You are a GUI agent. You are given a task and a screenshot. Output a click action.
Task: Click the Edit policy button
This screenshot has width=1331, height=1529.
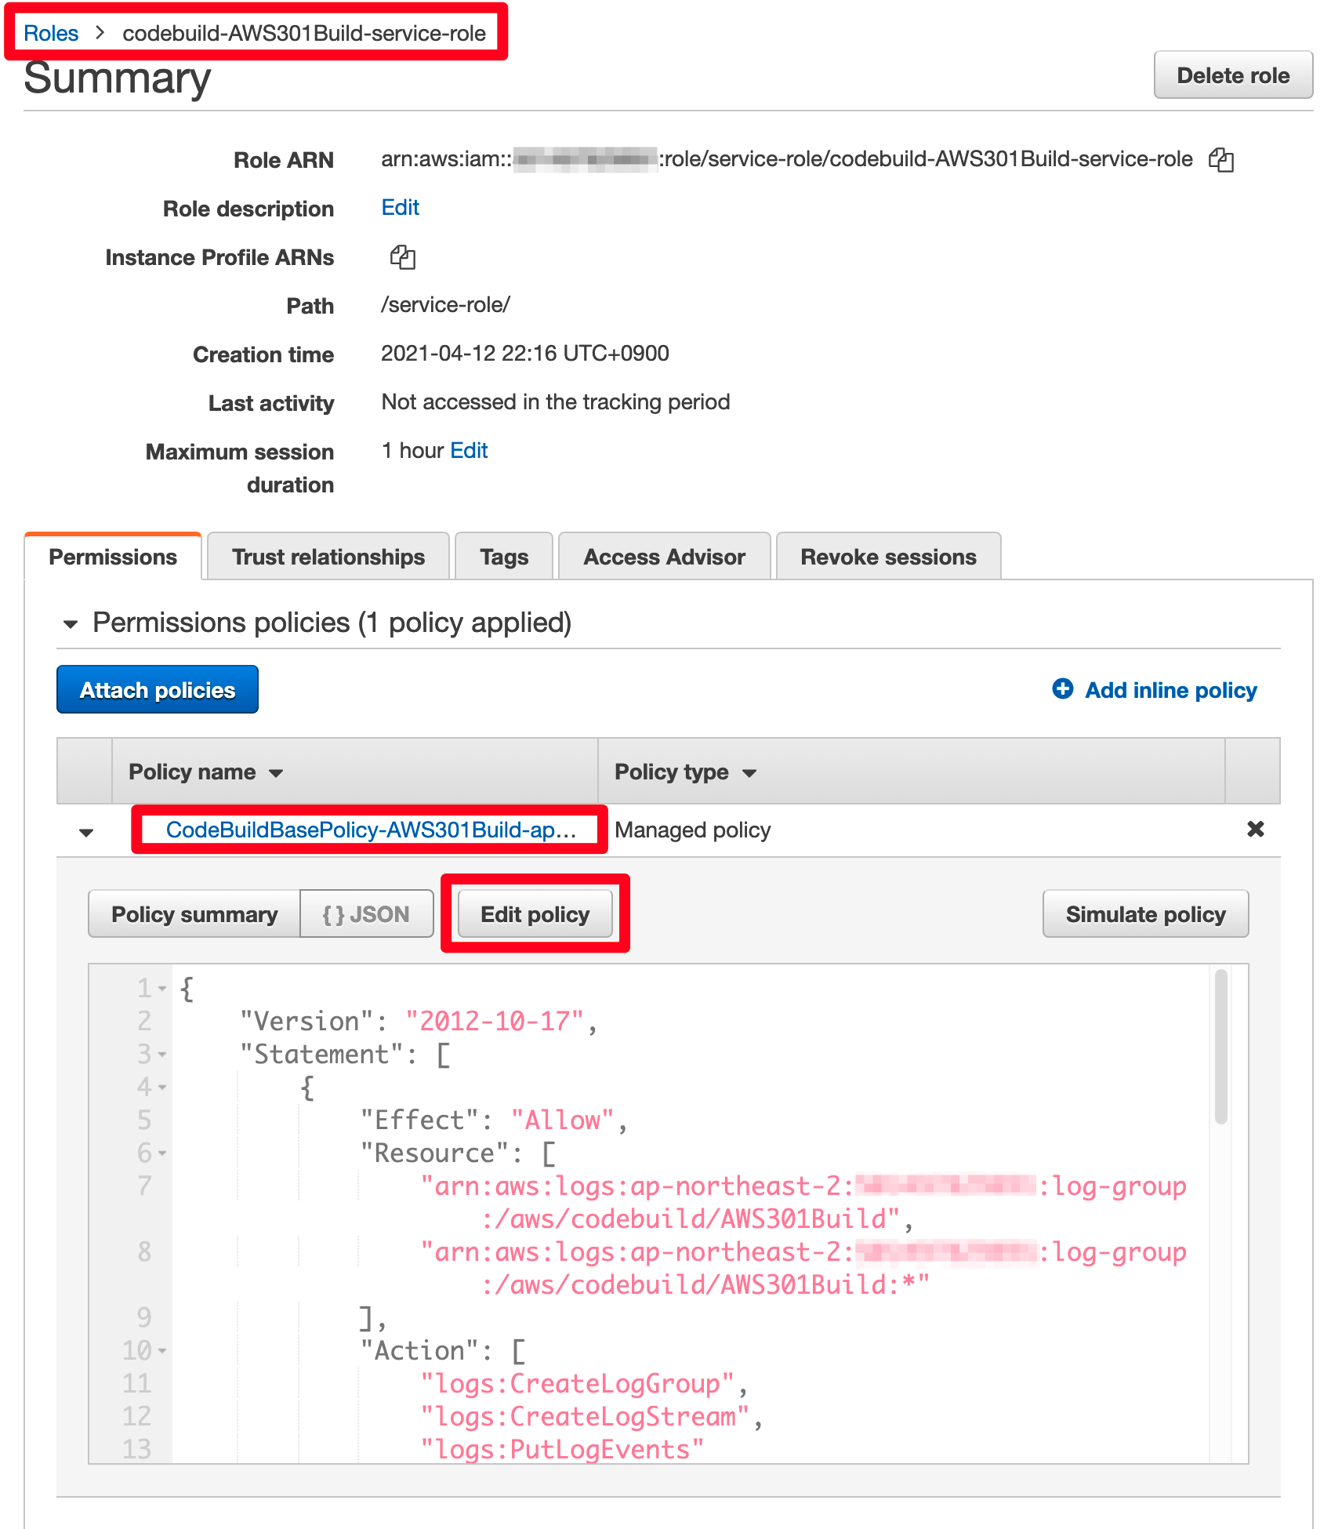pyautogui.click(x=535, y=914)
